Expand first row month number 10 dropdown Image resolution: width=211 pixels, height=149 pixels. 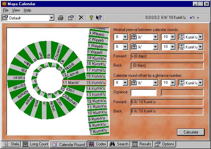click(x=173, y=37)
